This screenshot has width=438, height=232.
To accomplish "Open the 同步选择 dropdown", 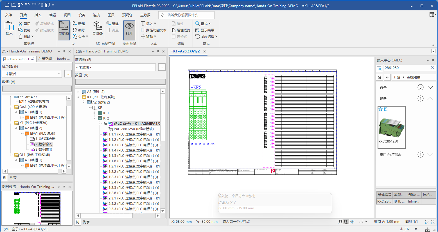I will 216,36.
